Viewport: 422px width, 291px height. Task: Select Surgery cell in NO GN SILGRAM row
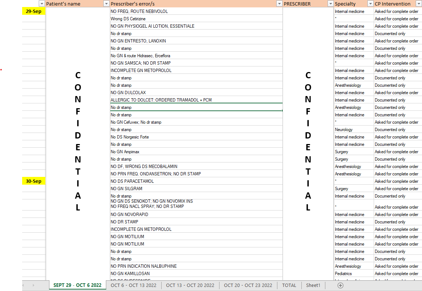coord(354,189)
